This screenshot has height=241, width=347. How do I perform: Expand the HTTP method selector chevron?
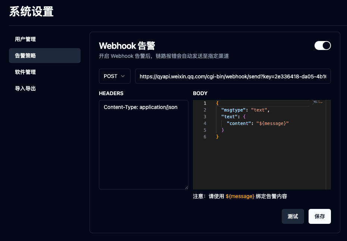tap(123, 76)
